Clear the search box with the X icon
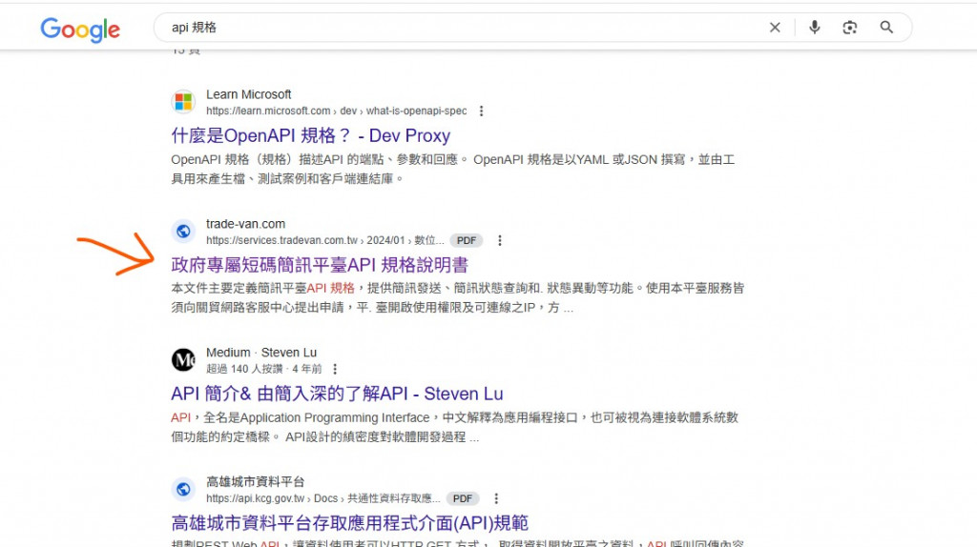This screenshot has height=547, width=977. [775, 28]
